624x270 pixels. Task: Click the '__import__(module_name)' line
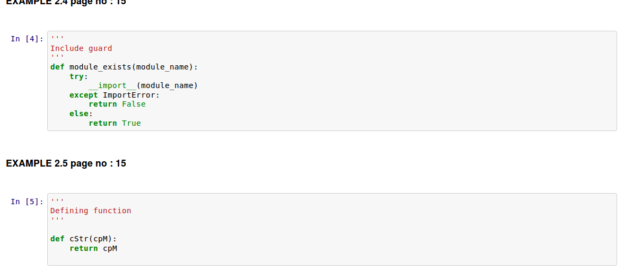click(x=143, y=85)
